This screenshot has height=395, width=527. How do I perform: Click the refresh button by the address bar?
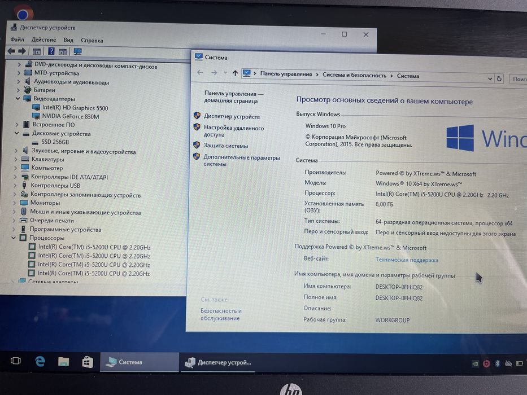tap(499, 78)
